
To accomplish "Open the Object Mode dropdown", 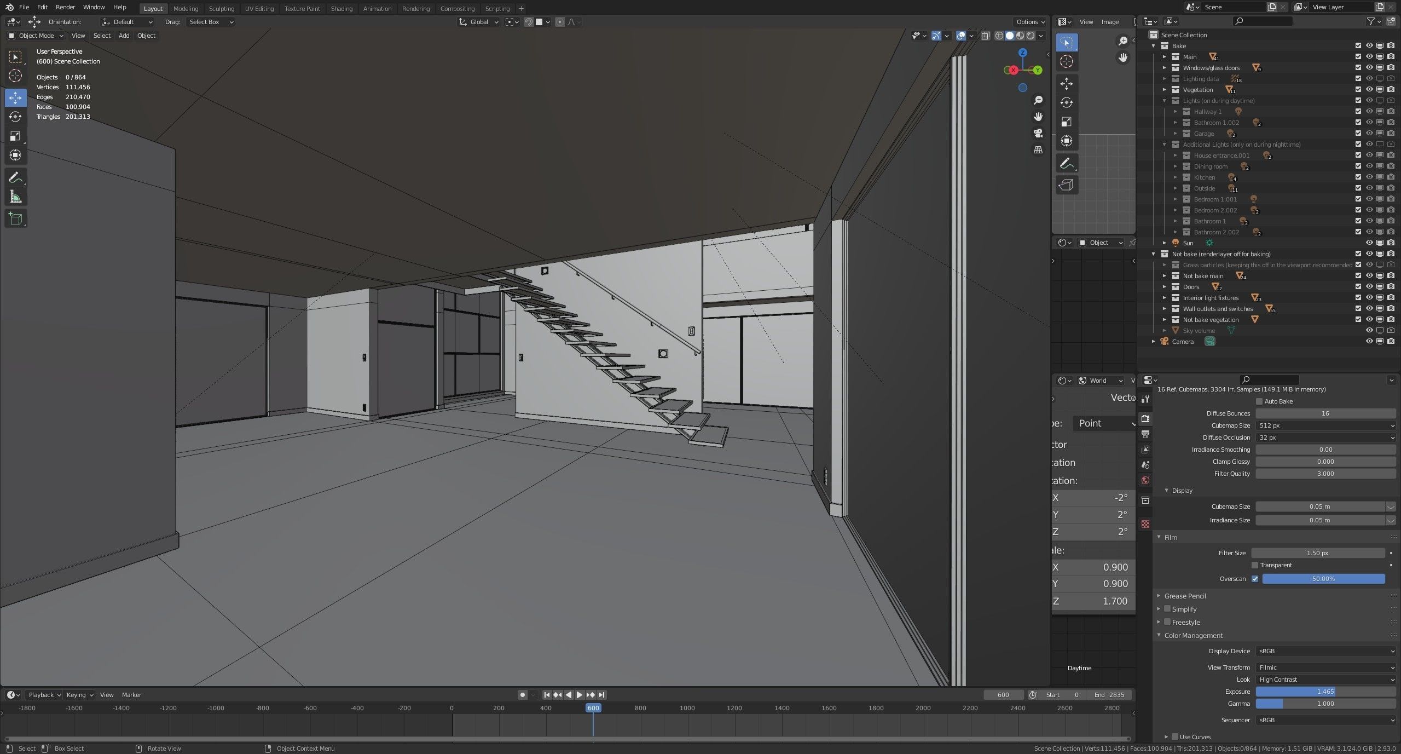I will [36, 36].
